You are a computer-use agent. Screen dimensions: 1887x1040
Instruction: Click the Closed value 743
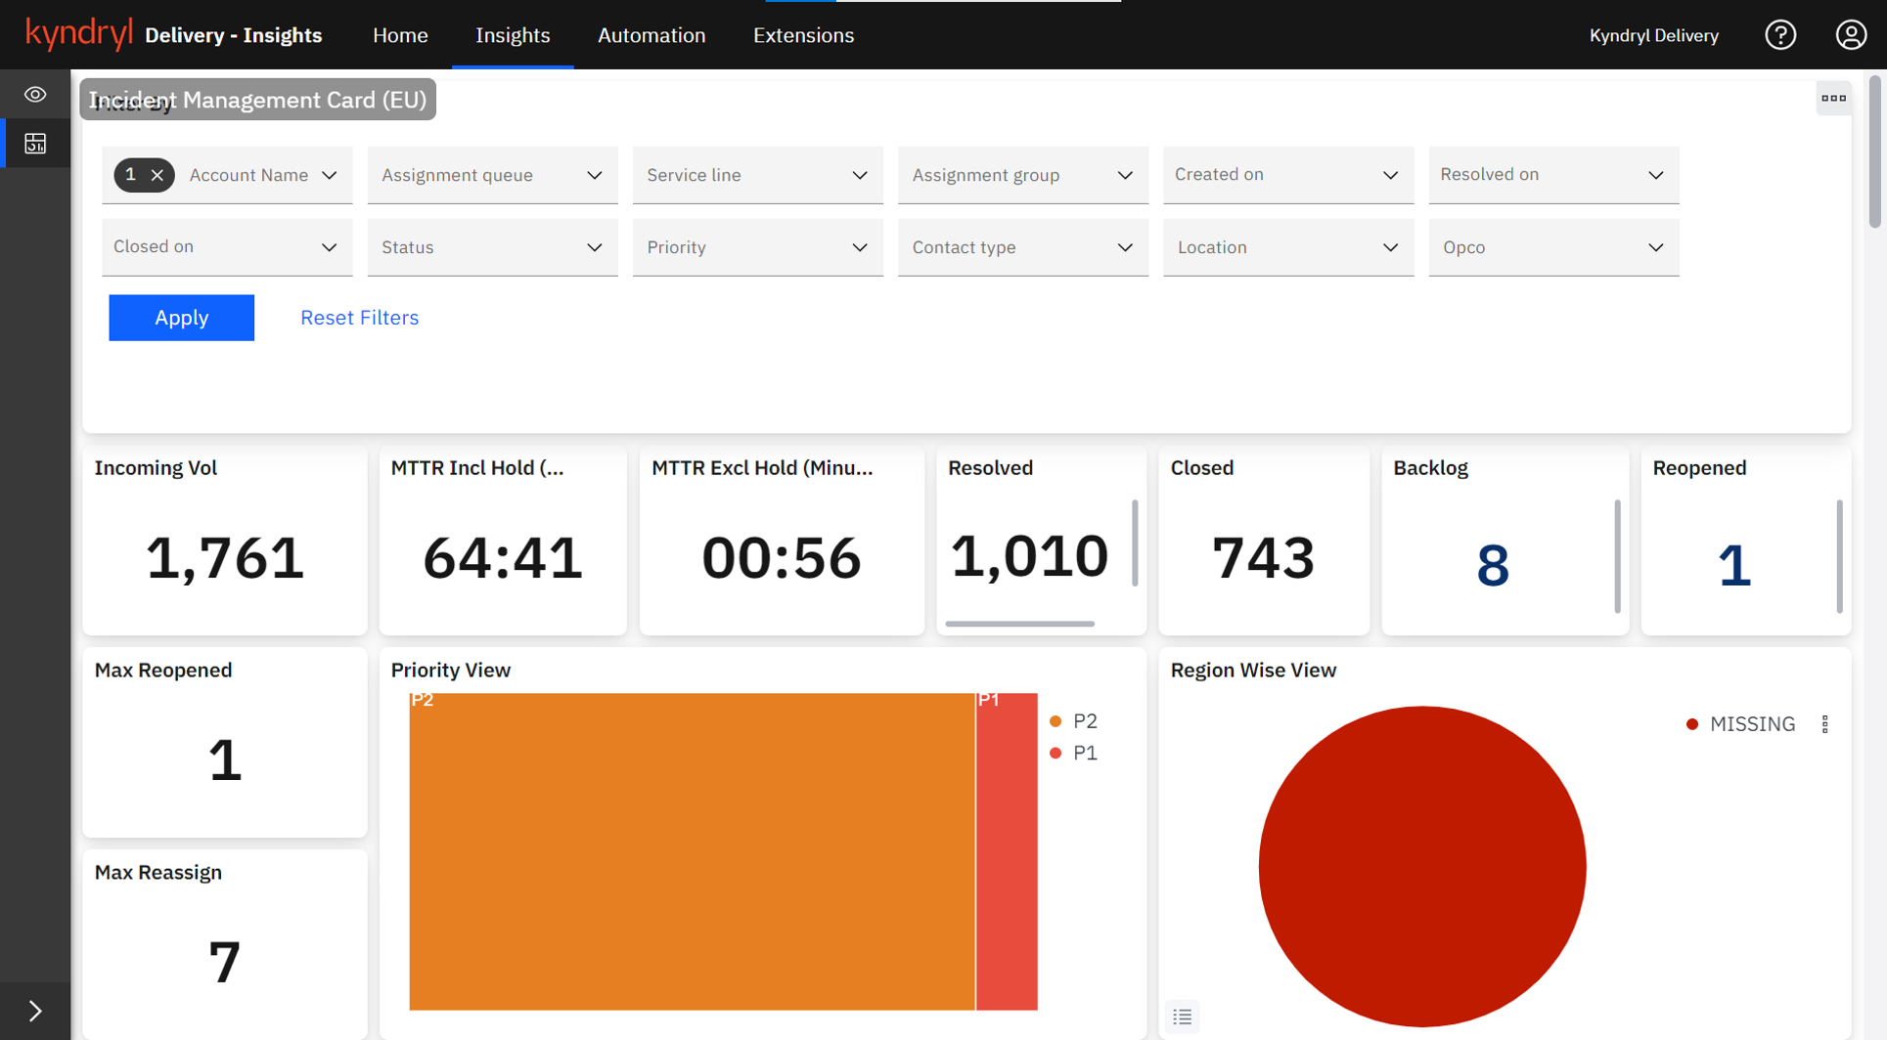coord(1263,558)
